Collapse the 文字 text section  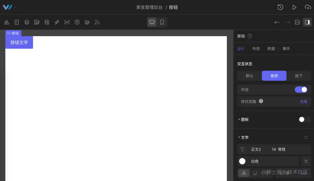pyautogui.click(x=239, y=137)
